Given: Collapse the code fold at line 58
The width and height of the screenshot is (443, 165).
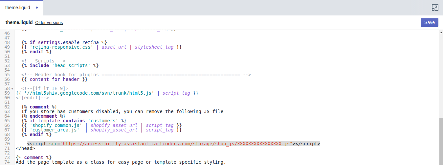Looking at the screenshot, I should point(12,89).
